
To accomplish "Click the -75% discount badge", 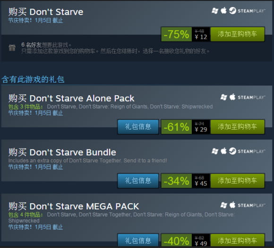I will tap(176, 34).
